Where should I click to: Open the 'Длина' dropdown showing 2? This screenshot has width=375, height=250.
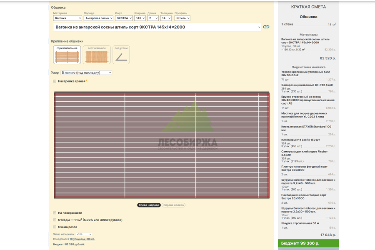[x=153, y=18]
